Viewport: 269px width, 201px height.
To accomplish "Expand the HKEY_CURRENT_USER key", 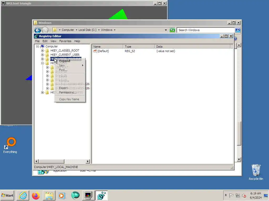I will (42, 55).
